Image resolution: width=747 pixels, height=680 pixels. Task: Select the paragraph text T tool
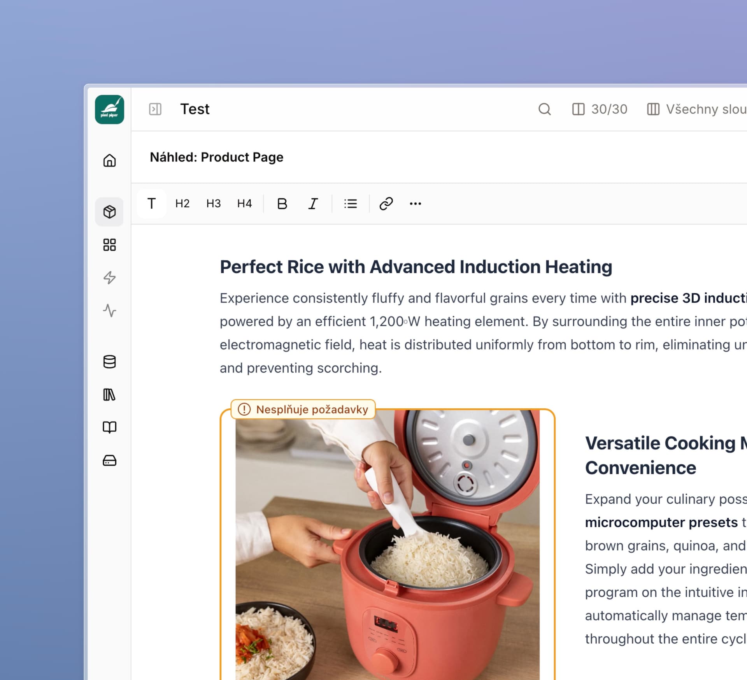point(152,204)
